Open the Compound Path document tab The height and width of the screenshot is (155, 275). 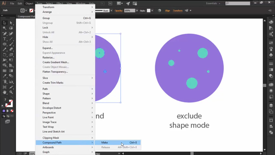[26, 16]
